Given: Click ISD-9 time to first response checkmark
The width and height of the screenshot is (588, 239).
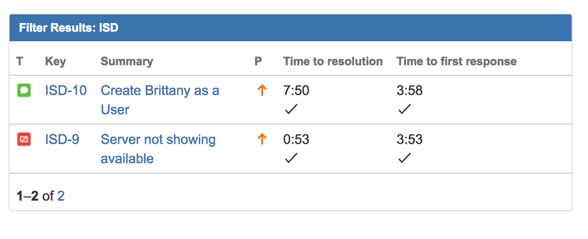Looking at the screenshot, I should (x=404, y=158).
